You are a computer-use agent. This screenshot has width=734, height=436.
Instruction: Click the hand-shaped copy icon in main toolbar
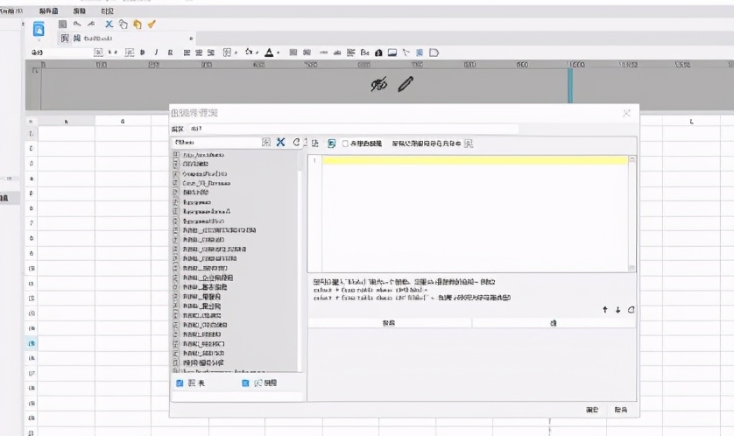[x=124, y=24]
